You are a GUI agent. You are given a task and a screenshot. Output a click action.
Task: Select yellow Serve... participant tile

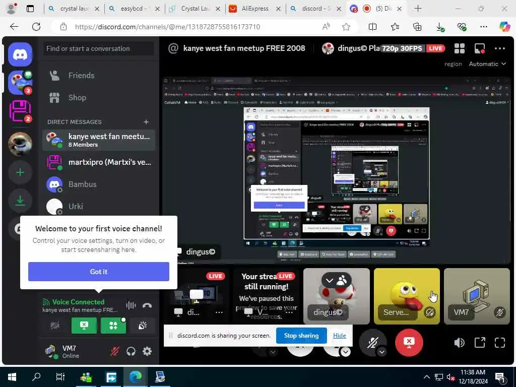pos(407,296)
